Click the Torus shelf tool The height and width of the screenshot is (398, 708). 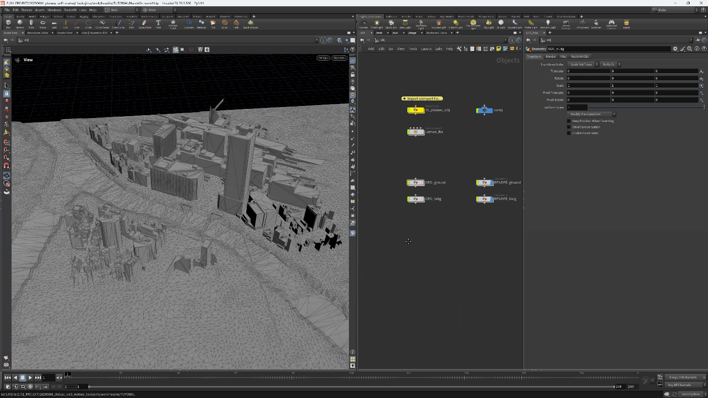click(42, 23)
